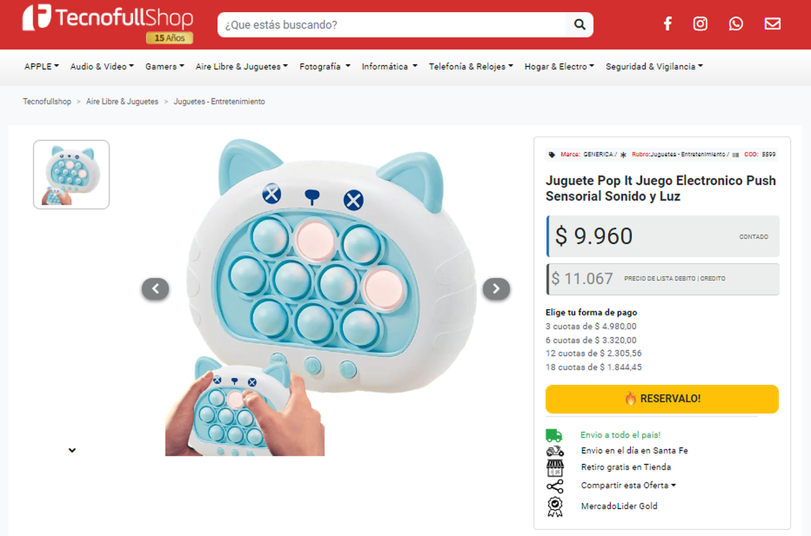Show next product image arrow
Image resolution: width=811 pixels, height=536 pixels.
pyautogui.click(x=496, y=289)
